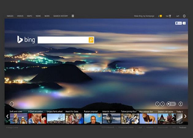Click the Facebook Like button

(179, 23)
